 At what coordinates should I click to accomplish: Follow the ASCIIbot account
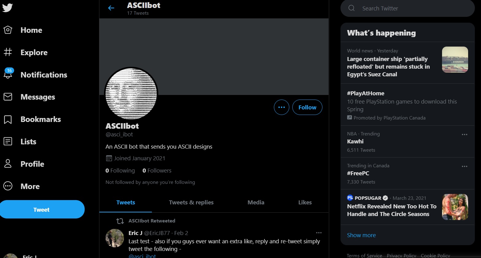pyautogui.click(x=307, y=107)
